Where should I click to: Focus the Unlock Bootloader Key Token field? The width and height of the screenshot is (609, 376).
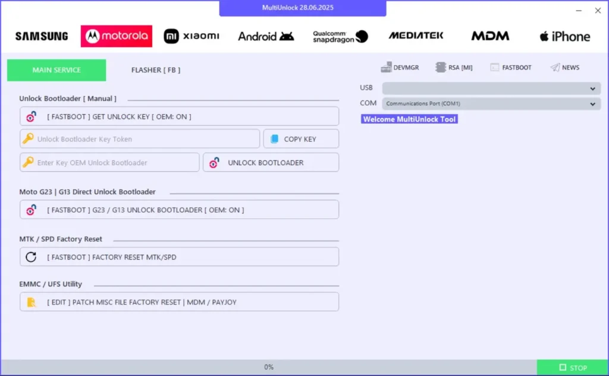pos(140,139)
